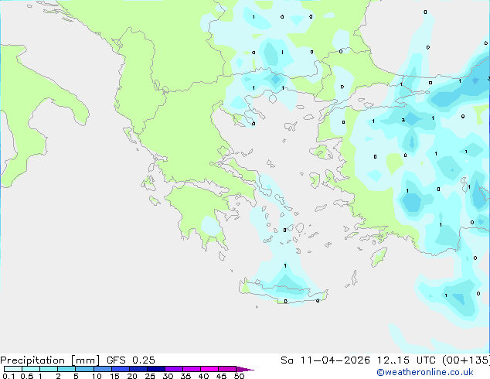The height and width of the screenshot is (379, 490).
Task: Click the '15' legend scale label
Action: click(x=114, y=376)
